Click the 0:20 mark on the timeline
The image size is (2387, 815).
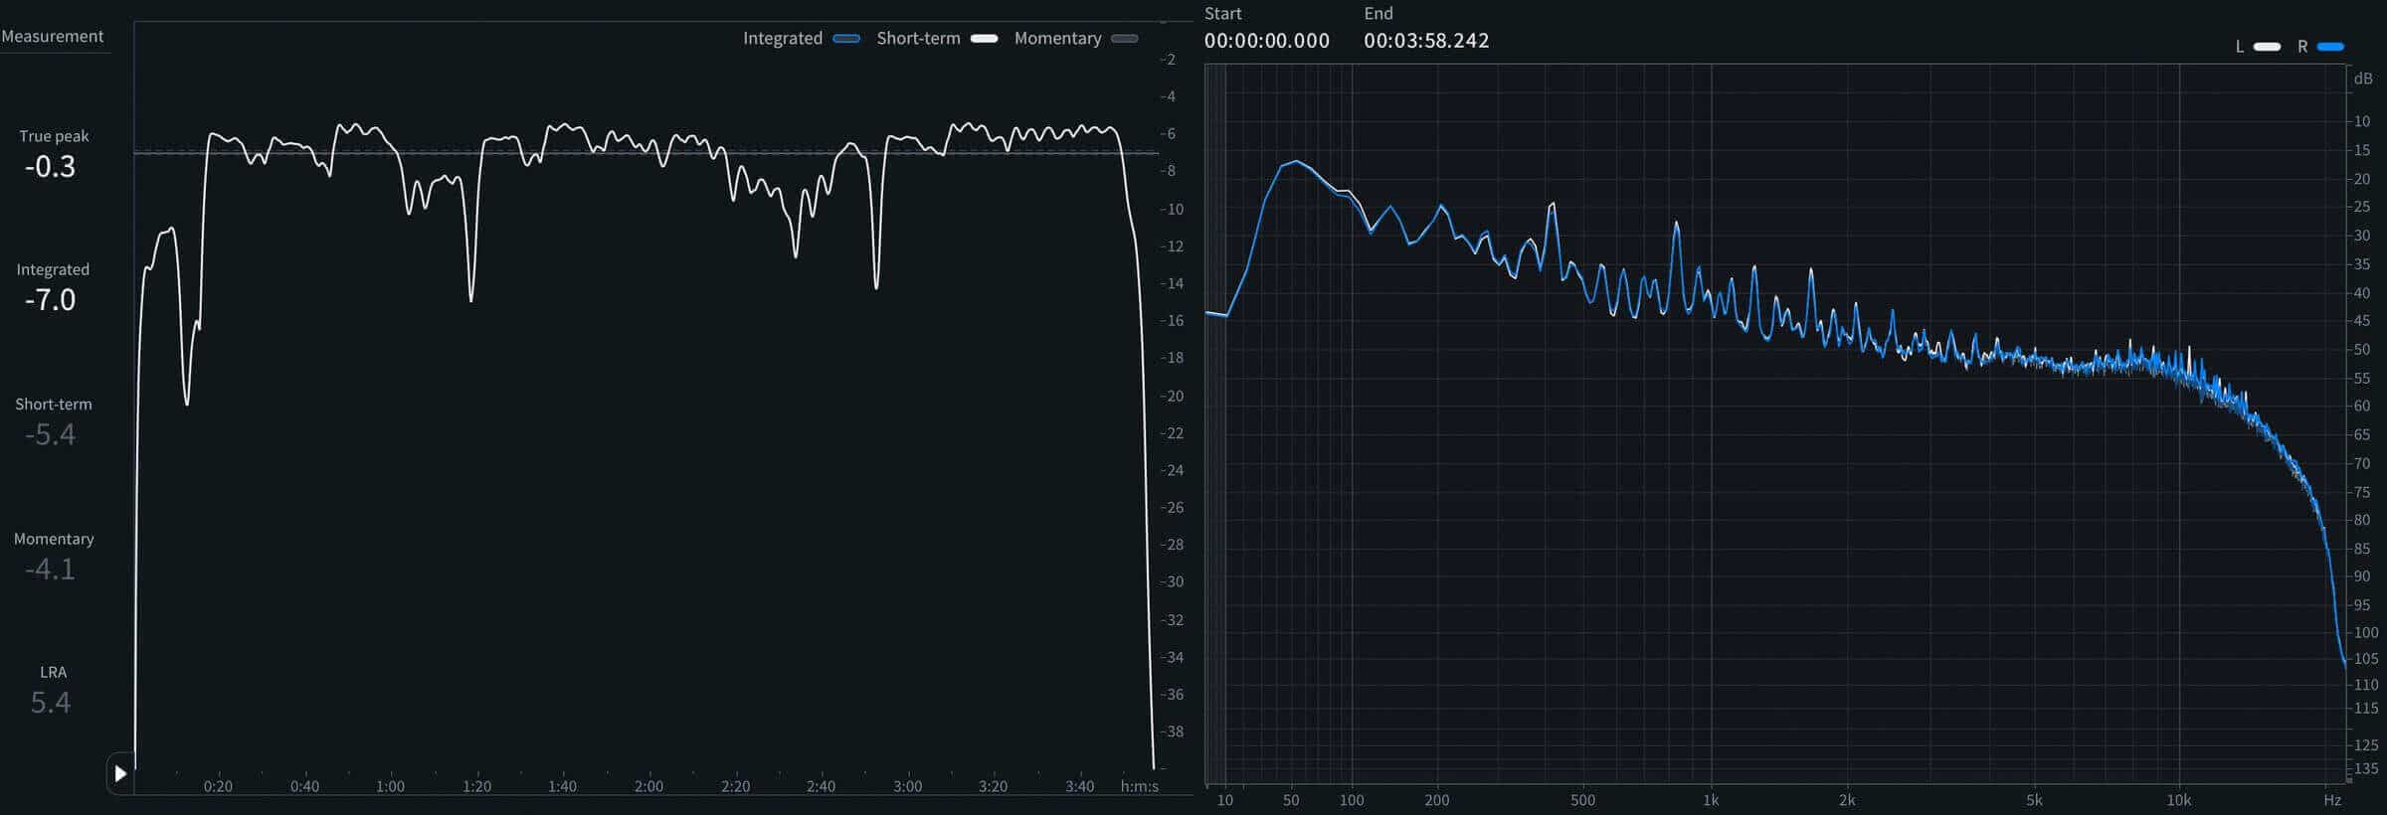pos(218,786)
